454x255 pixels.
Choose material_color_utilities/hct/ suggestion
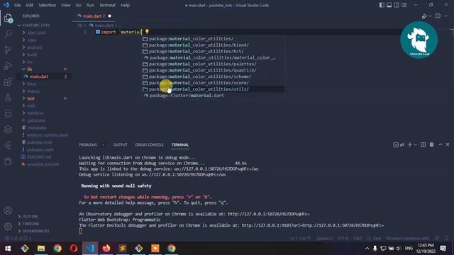[213, 52]
